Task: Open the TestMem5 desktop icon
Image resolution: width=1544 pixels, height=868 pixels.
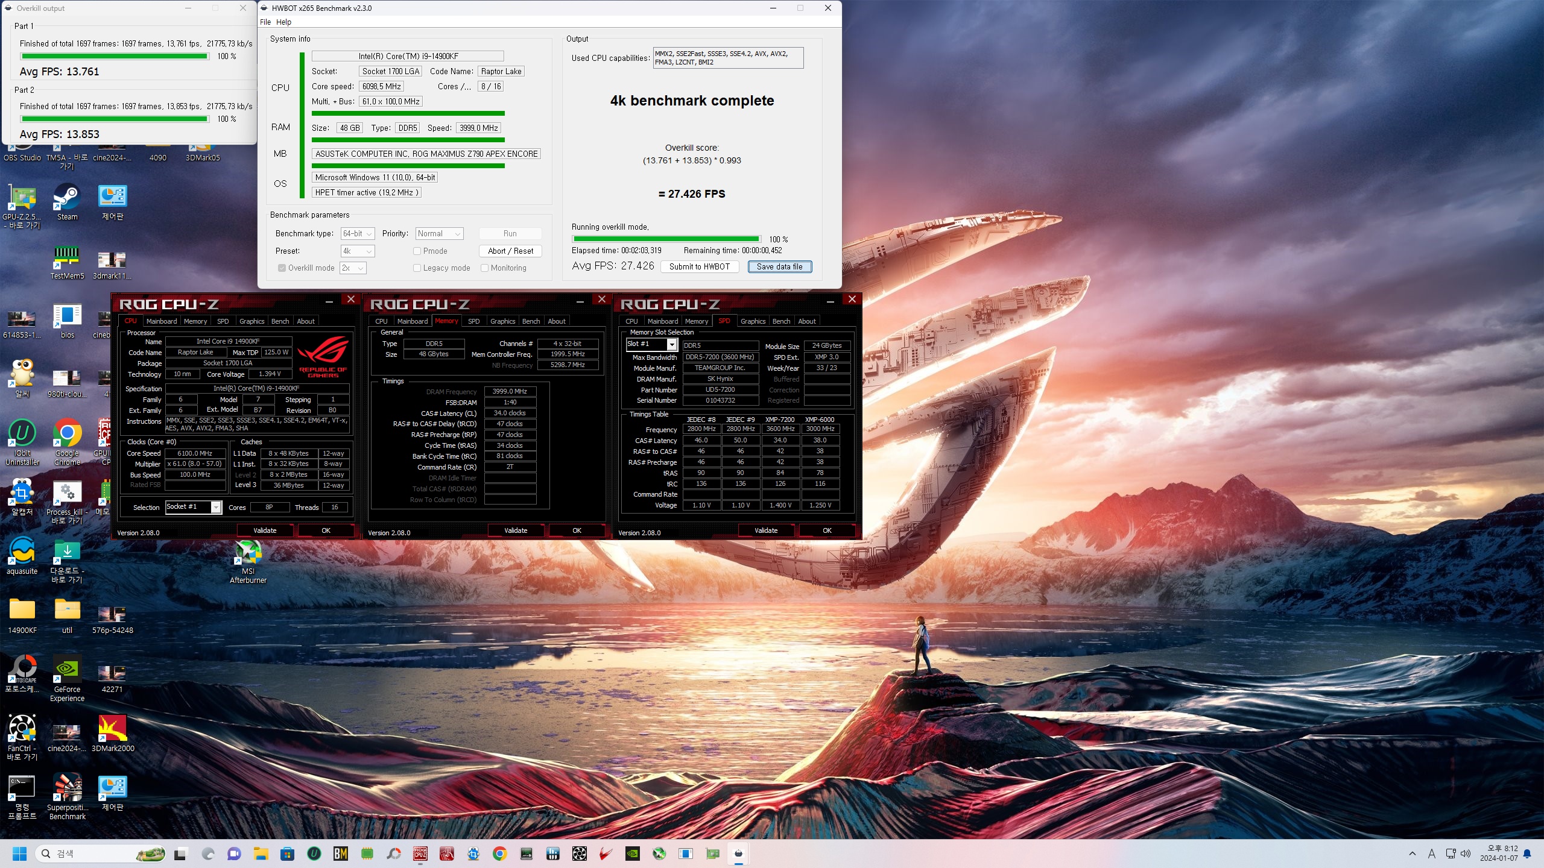Action: point(67,263)
